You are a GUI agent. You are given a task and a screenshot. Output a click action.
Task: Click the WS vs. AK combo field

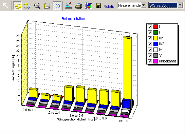[x=163, y=5]
